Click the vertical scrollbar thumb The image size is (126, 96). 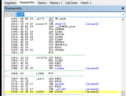[x=123, y=93]
